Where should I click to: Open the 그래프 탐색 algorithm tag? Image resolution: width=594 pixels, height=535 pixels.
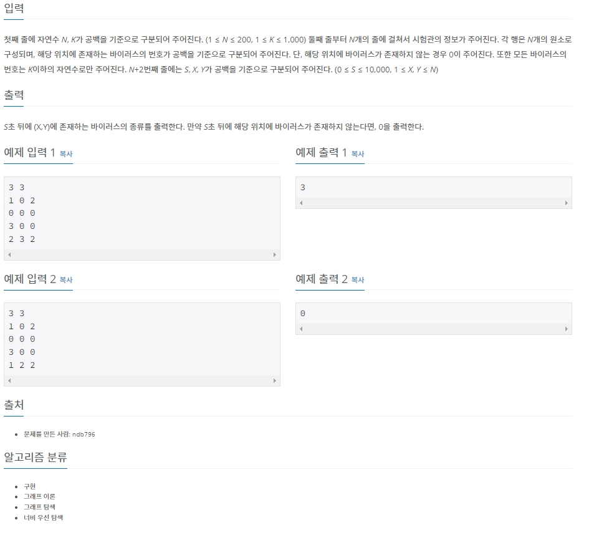[x=39, y=507]
